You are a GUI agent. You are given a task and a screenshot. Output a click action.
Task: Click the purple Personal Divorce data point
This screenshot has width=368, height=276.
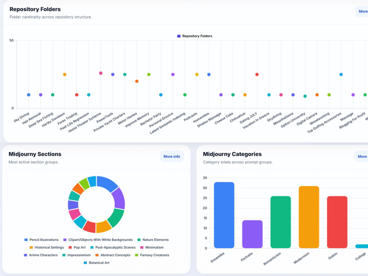click(173, 74)
